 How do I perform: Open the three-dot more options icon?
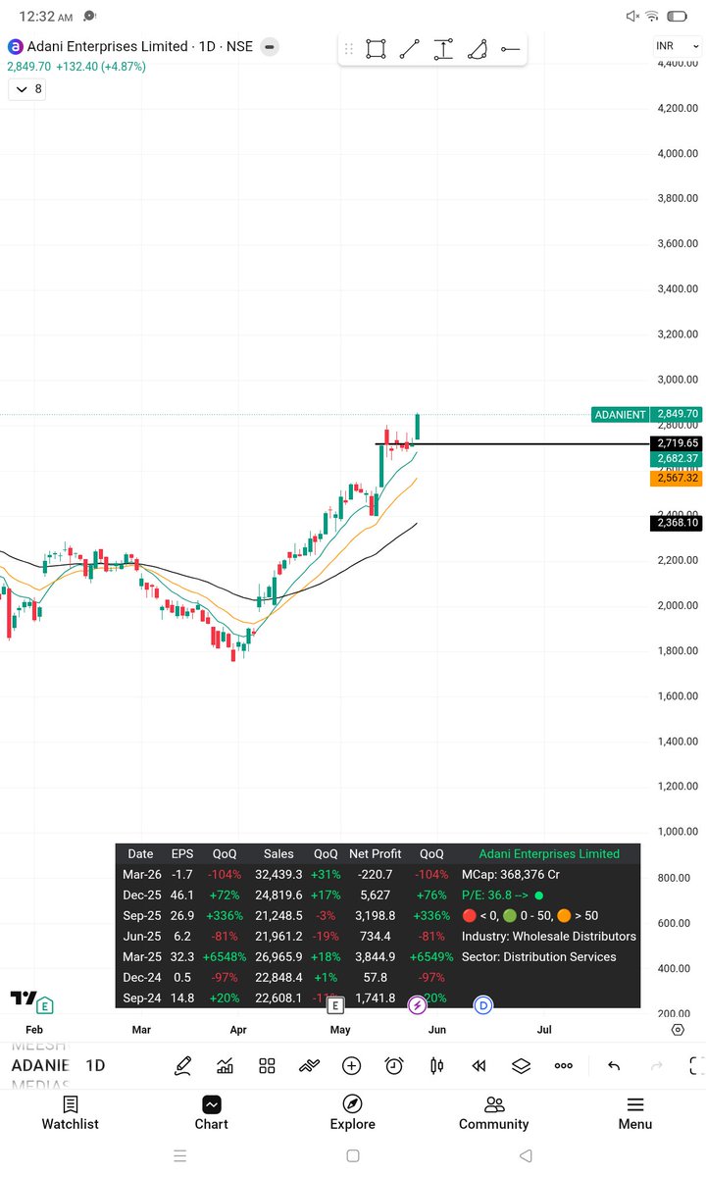click(563, 1065)
